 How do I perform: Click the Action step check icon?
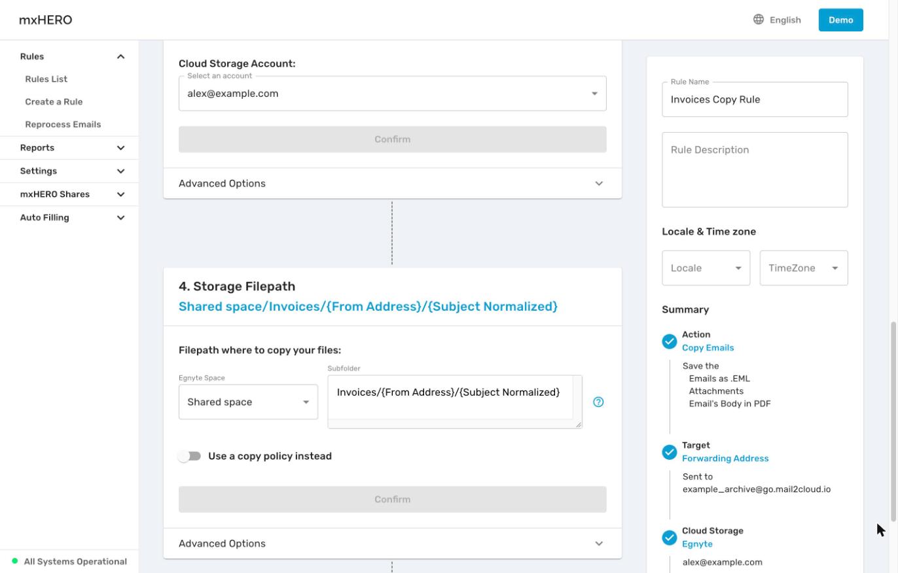click(x=669, y=341)
